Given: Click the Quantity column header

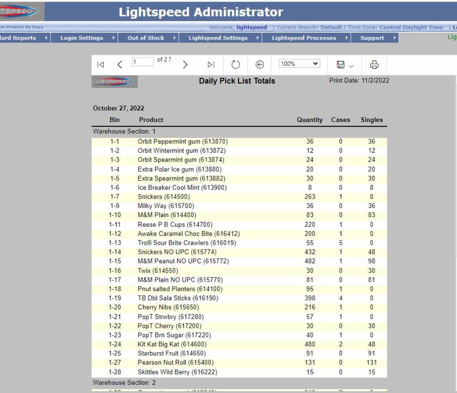Looking at the screenshot, I should coord(309,120).
